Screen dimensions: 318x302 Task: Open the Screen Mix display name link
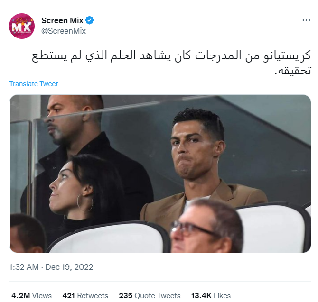pos(62,20)
